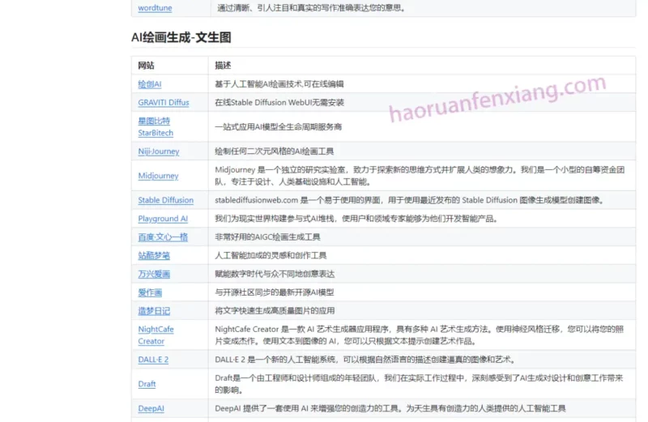Open the 万兴爱画 link
The image size is (648, 422).
coord(154,274)
